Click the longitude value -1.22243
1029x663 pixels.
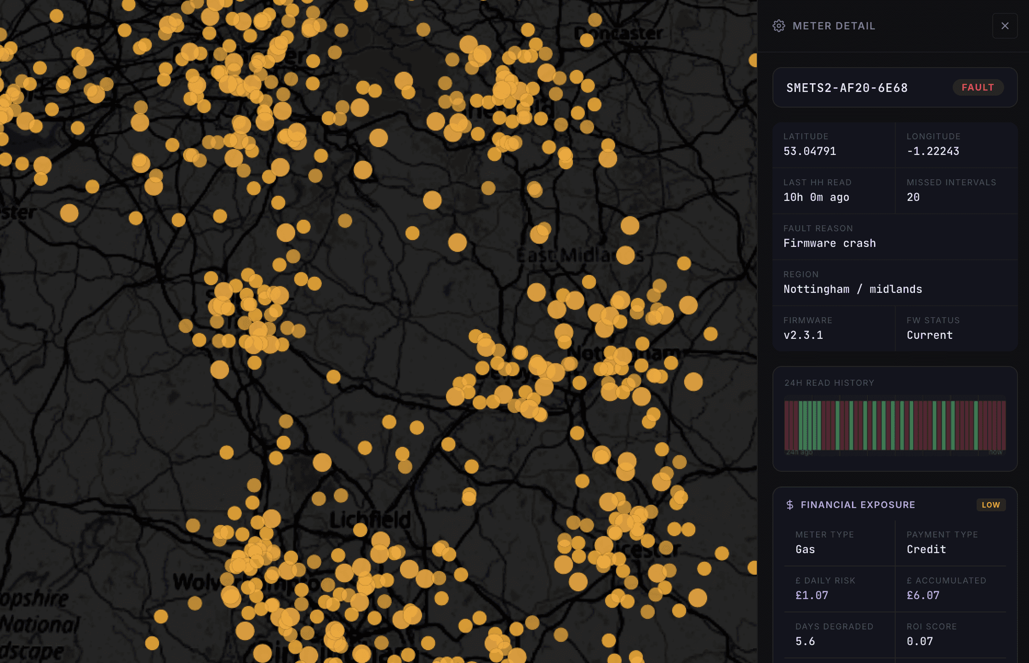(x=932, y=151)
